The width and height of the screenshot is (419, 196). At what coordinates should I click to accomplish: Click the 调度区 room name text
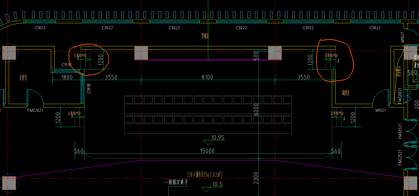[x=346, y=93]
